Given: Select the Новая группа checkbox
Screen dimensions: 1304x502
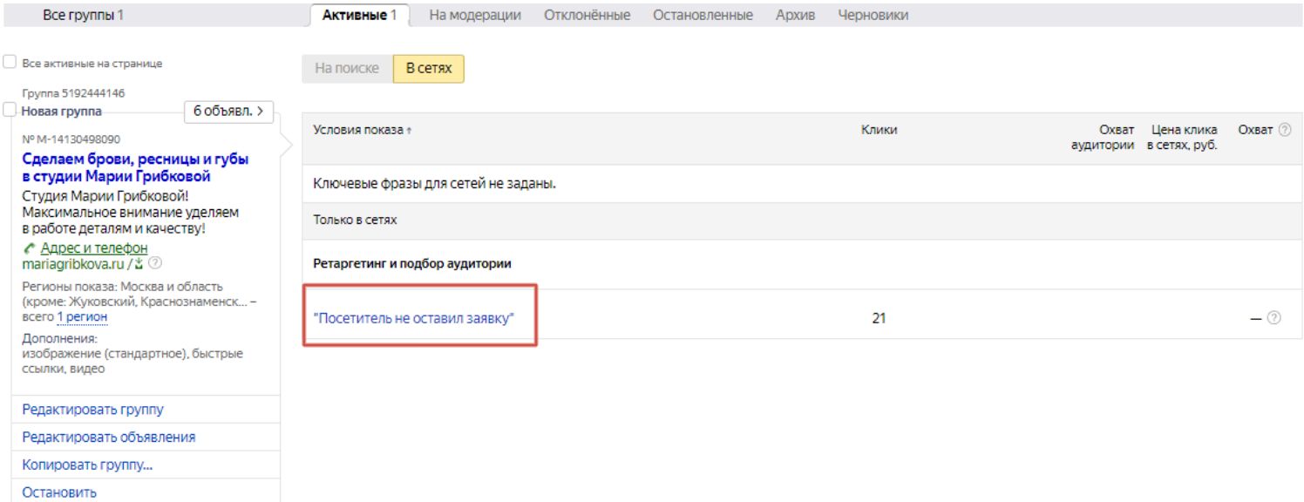Looking at the screenshot, I should click(10, 111).
